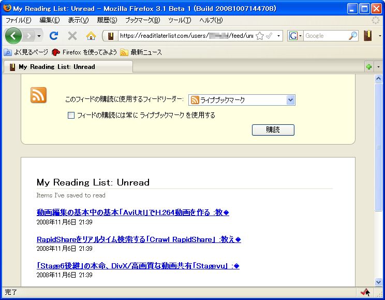Open the 編集(E) menu
385x300 pixels.
tap(50, 20)
